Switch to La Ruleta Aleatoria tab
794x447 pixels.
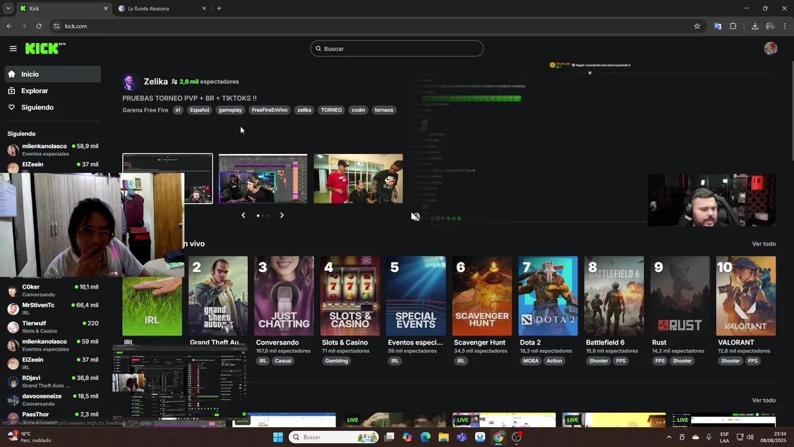tap(163, 9)
